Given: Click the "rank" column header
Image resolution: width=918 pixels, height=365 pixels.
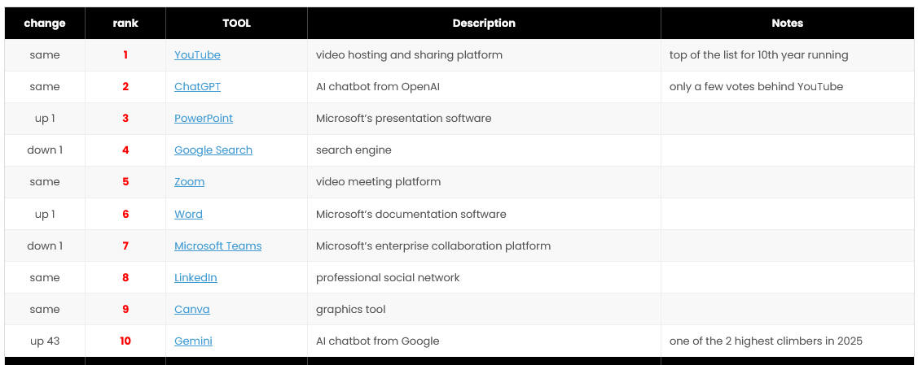Looking at the screenshot, I should (x=125, y=24).
